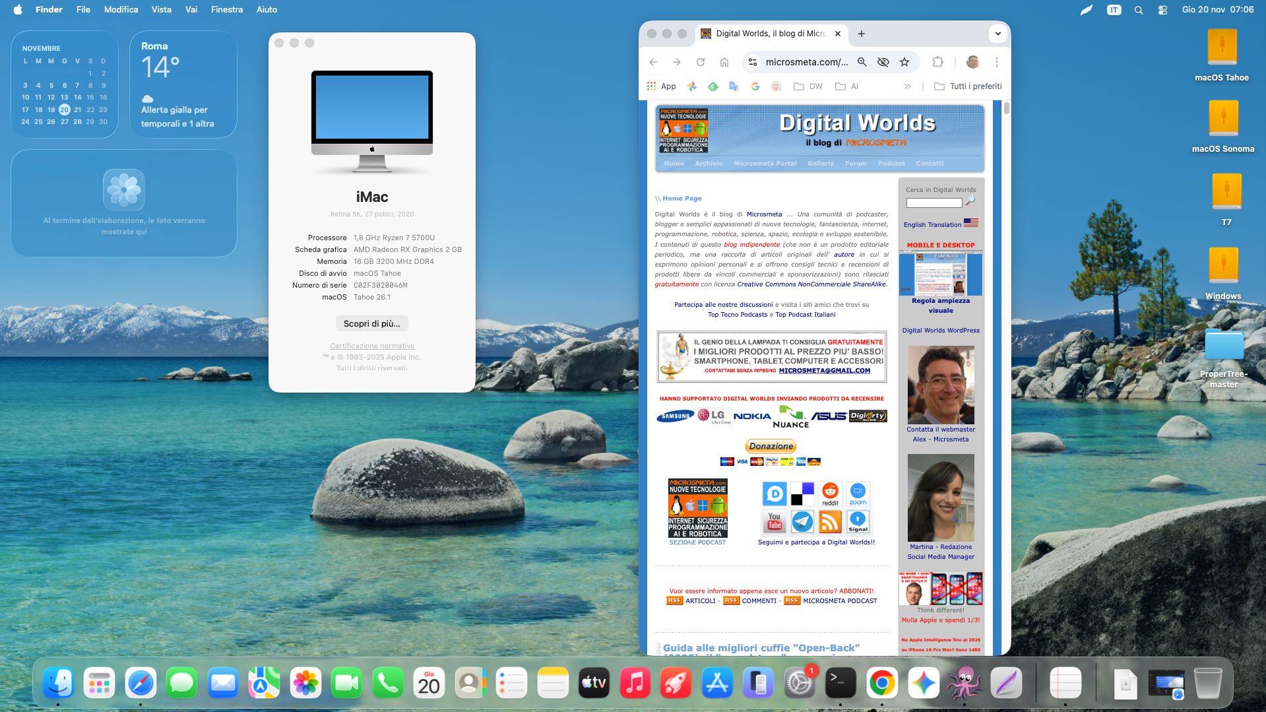Expand the bookmarks overflow chevron
The image size is (1266, 712).
coord(908,86)
